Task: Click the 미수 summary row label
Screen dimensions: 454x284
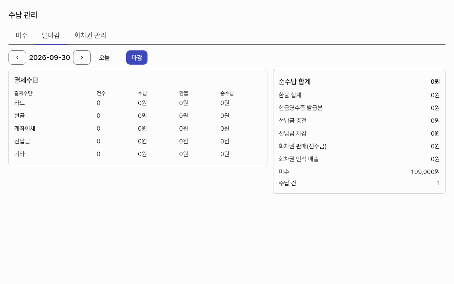Action: coord(284,172)
